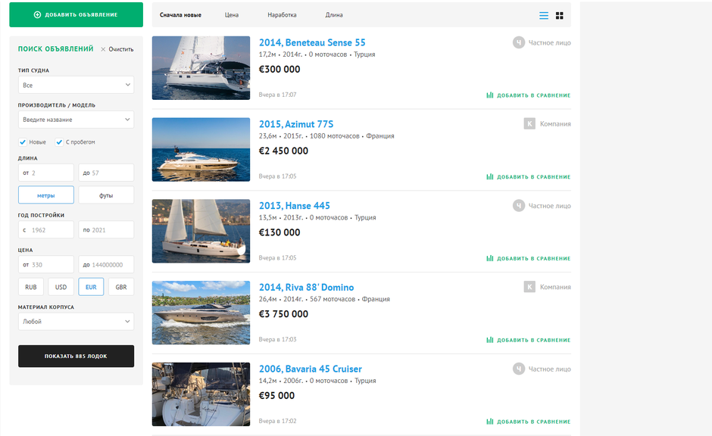
Task: Click the plus icon on Добавить объявление
Action: click(38, 14)
